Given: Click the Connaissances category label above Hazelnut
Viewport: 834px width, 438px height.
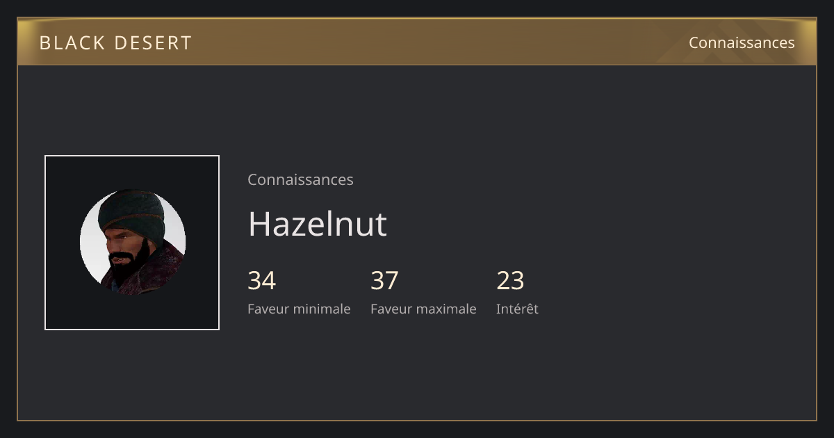Looking at the screenshot, I should (x=300, y=179).
